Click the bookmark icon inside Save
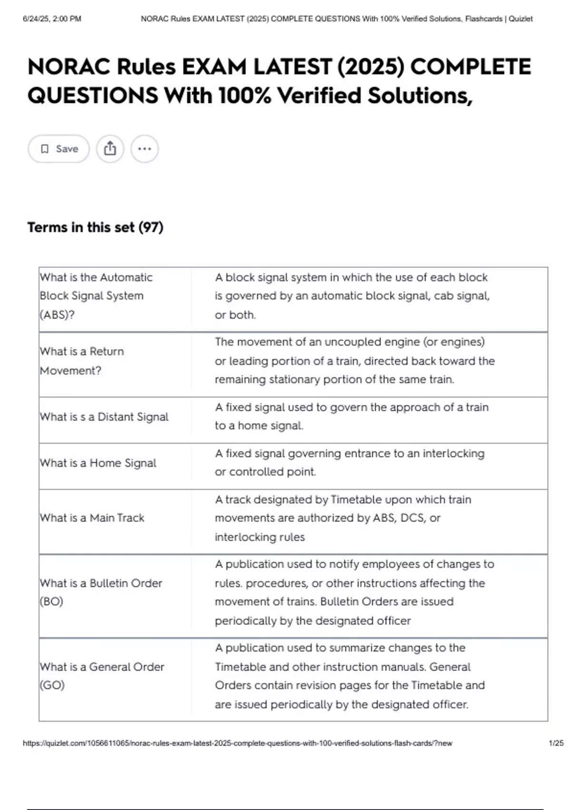 click(x=45, y=149)
